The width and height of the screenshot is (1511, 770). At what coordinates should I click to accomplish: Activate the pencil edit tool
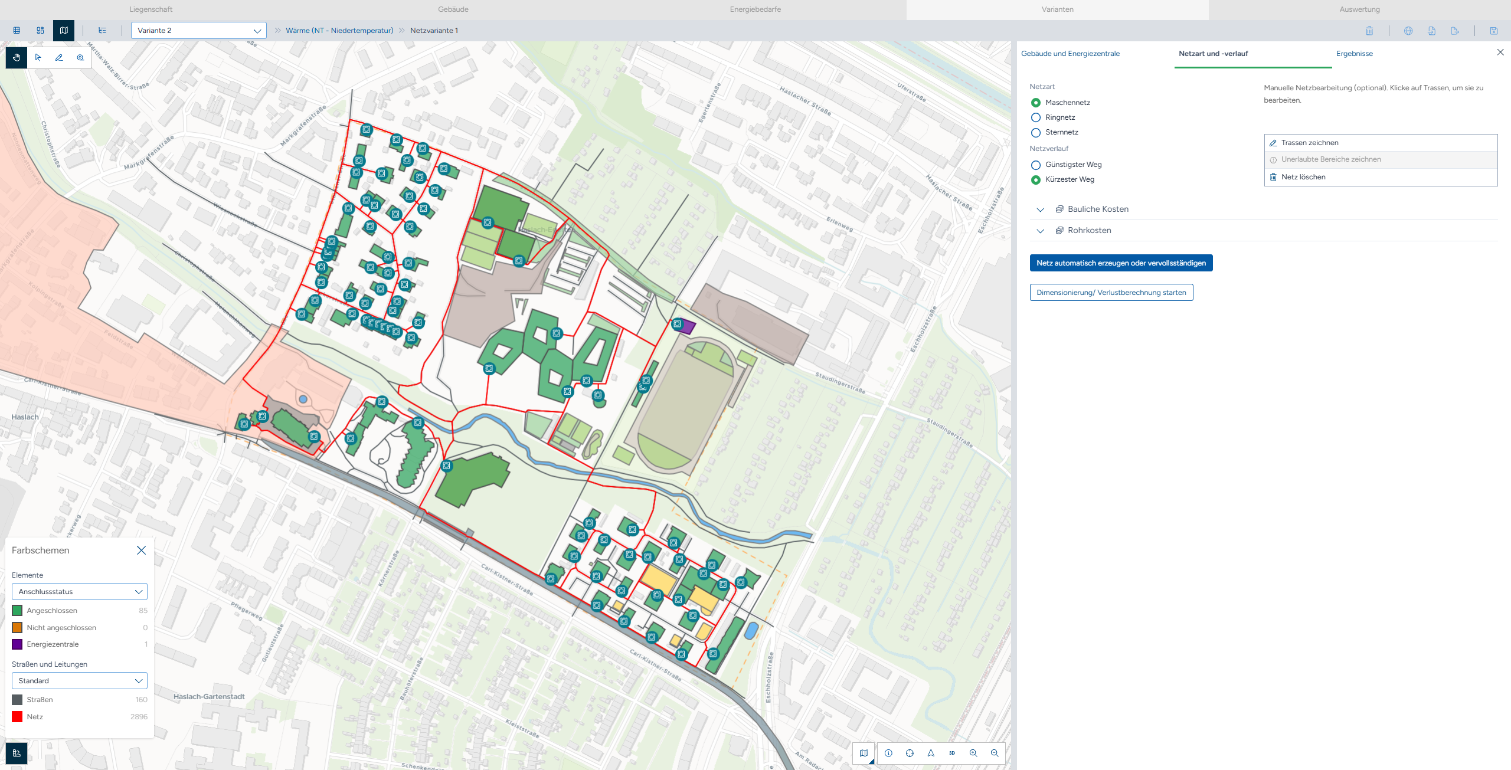tap(59, 58)
